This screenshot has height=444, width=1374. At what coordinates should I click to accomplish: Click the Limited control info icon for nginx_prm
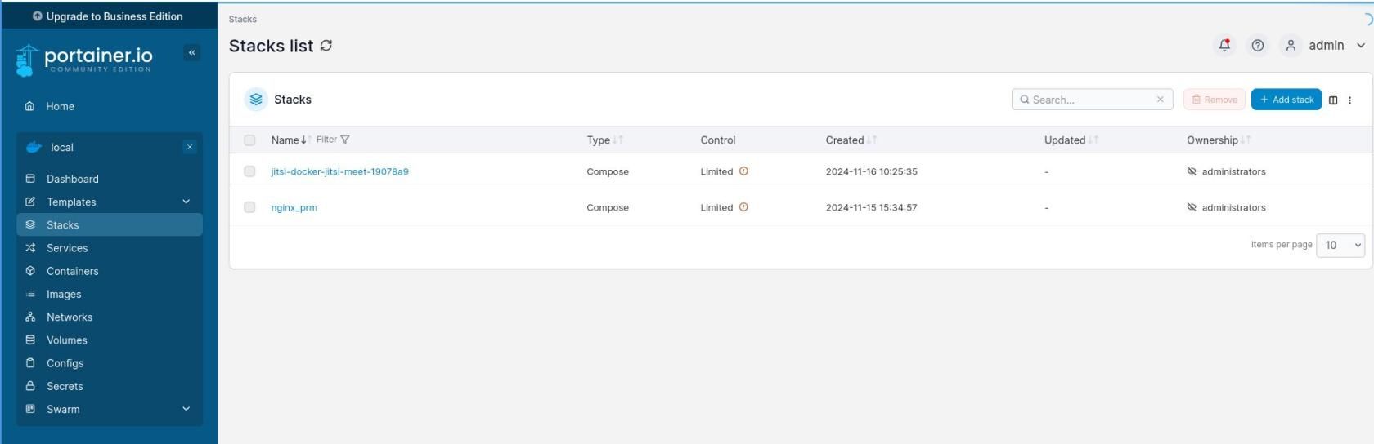(x=743, y=207)
